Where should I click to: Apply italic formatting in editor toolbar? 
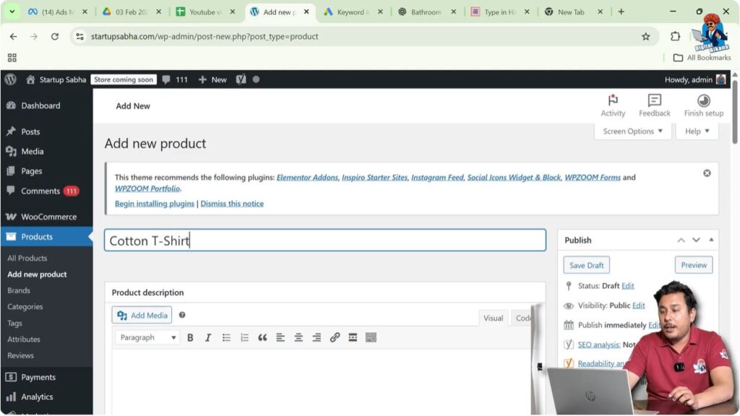point(208,337)
